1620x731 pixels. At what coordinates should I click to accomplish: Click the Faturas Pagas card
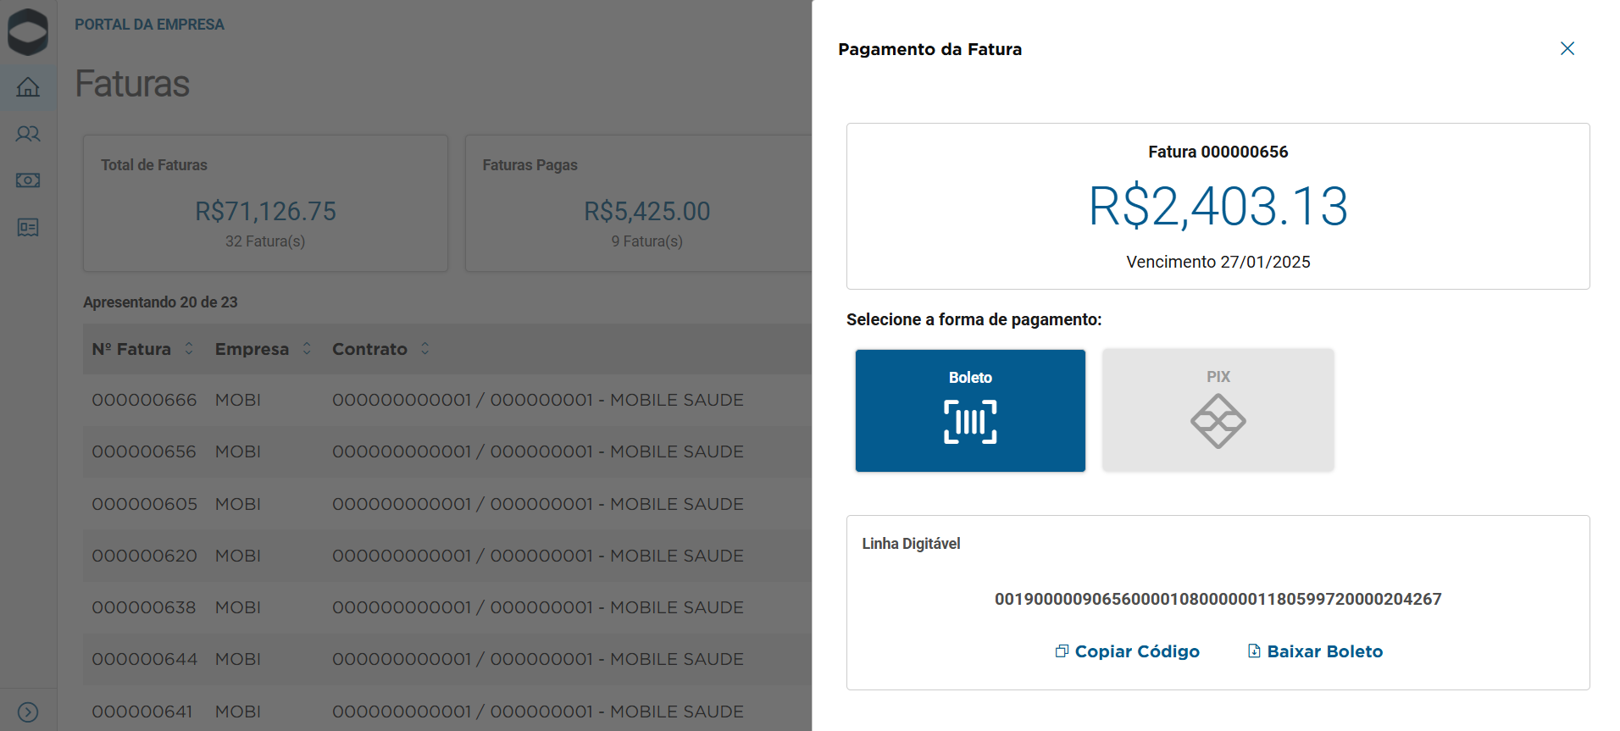[638, 203]
